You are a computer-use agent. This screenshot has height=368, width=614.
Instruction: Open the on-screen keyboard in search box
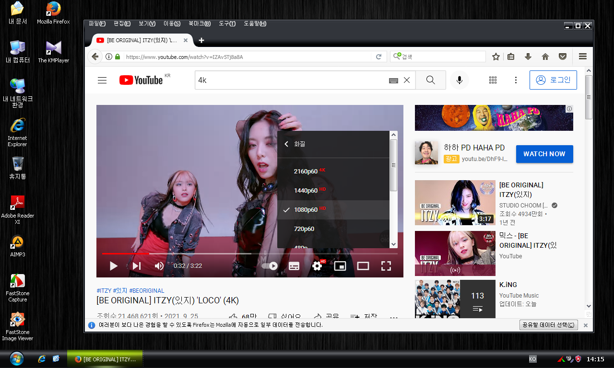click(x=393, y=80)
